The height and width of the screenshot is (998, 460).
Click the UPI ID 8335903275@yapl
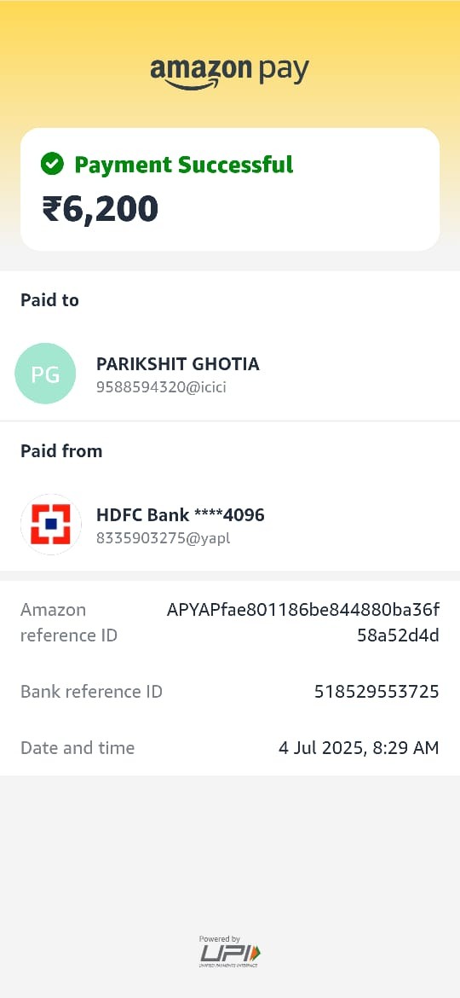pos(163,538)
